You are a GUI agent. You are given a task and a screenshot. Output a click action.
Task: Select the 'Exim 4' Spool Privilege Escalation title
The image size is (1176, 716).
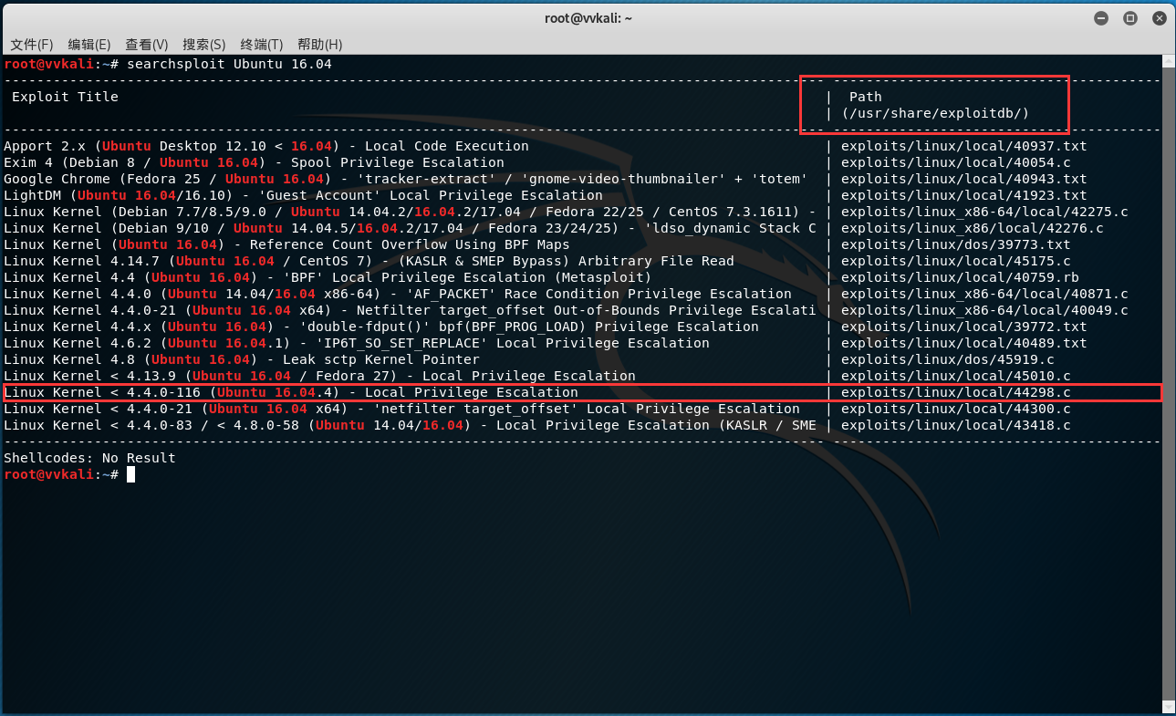(x=254, y=162)
